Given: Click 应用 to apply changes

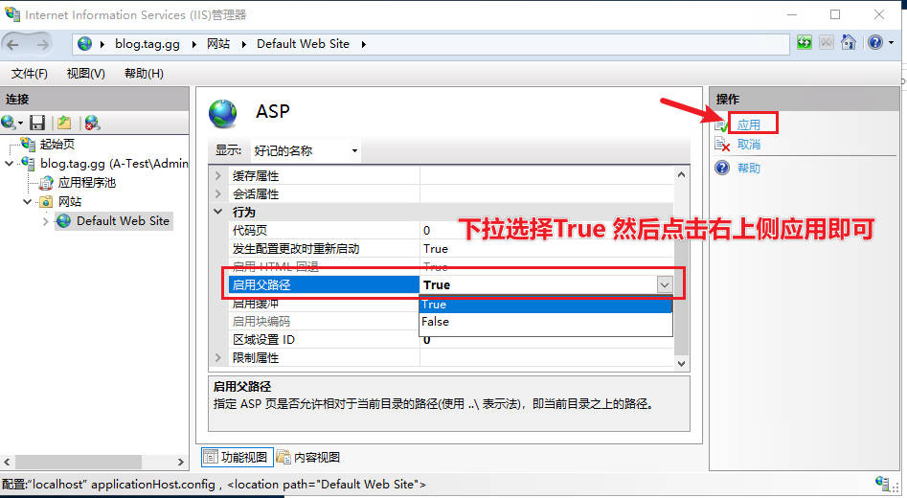Looking at the screenshot, I should click(x=748, y=124).
